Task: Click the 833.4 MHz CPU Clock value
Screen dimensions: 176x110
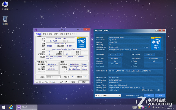Action: (115, 59)
